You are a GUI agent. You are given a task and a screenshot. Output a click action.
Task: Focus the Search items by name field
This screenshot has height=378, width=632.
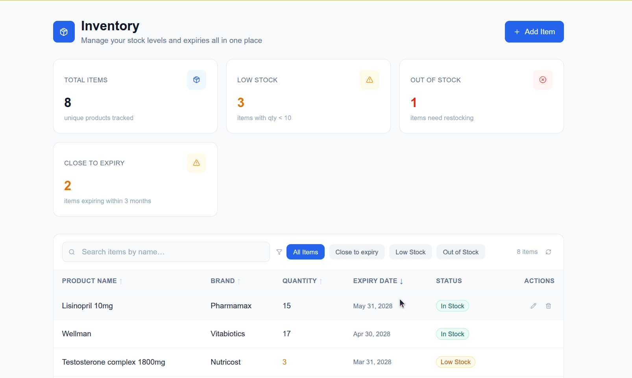[x=166, y=252]
